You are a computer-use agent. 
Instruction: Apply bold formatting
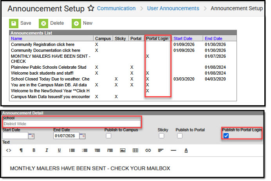point(34,150)
